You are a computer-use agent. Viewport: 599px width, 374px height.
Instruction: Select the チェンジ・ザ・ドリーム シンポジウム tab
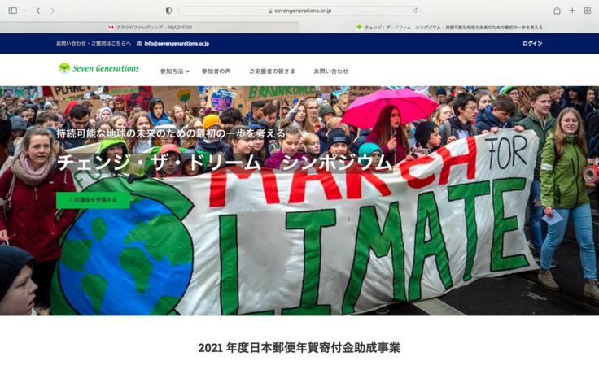click(449, 27)
